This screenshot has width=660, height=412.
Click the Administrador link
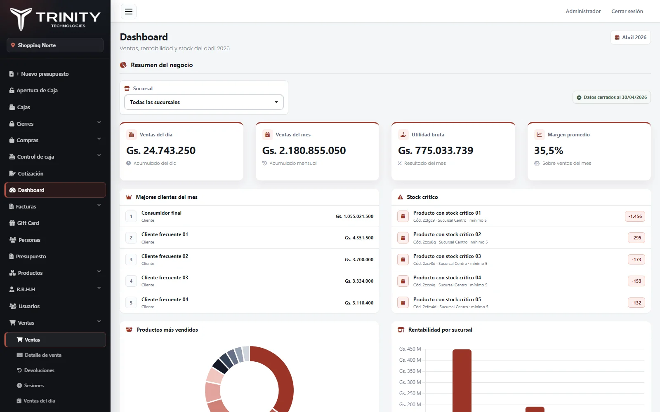tap(583, 12)
